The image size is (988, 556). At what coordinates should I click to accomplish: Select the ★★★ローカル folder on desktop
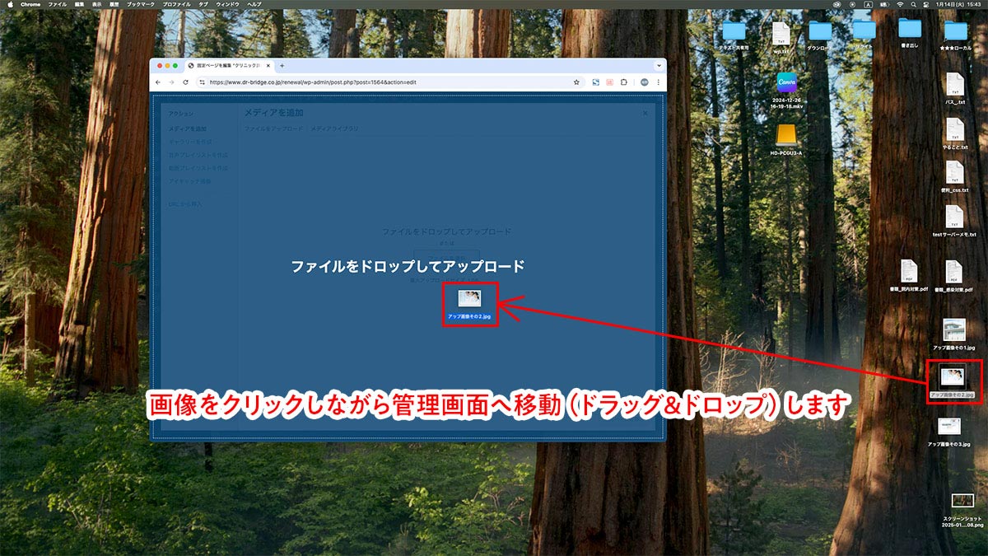(955, 35)
